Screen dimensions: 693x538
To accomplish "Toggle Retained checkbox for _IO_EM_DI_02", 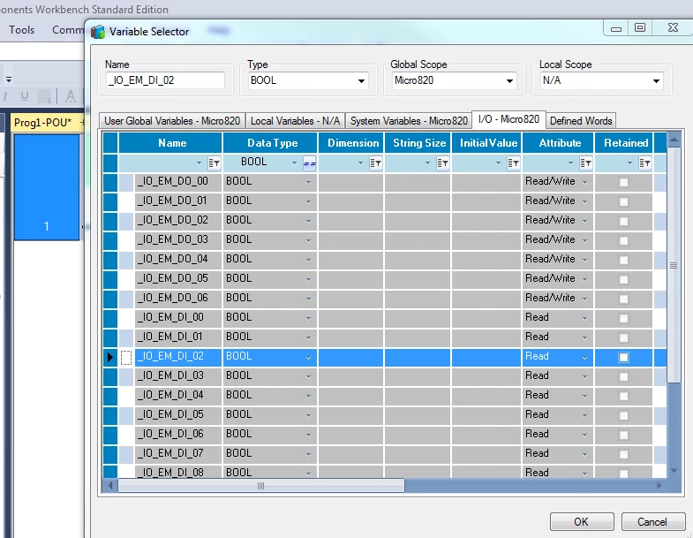I will point(623,357).
